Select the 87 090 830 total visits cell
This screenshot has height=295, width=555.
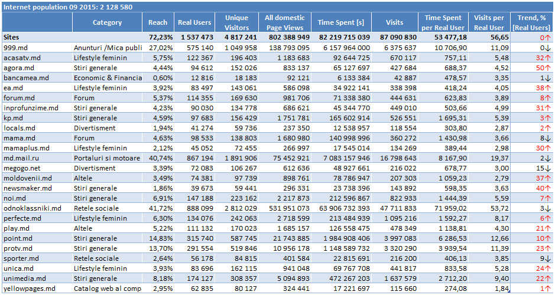pos(395,37)
